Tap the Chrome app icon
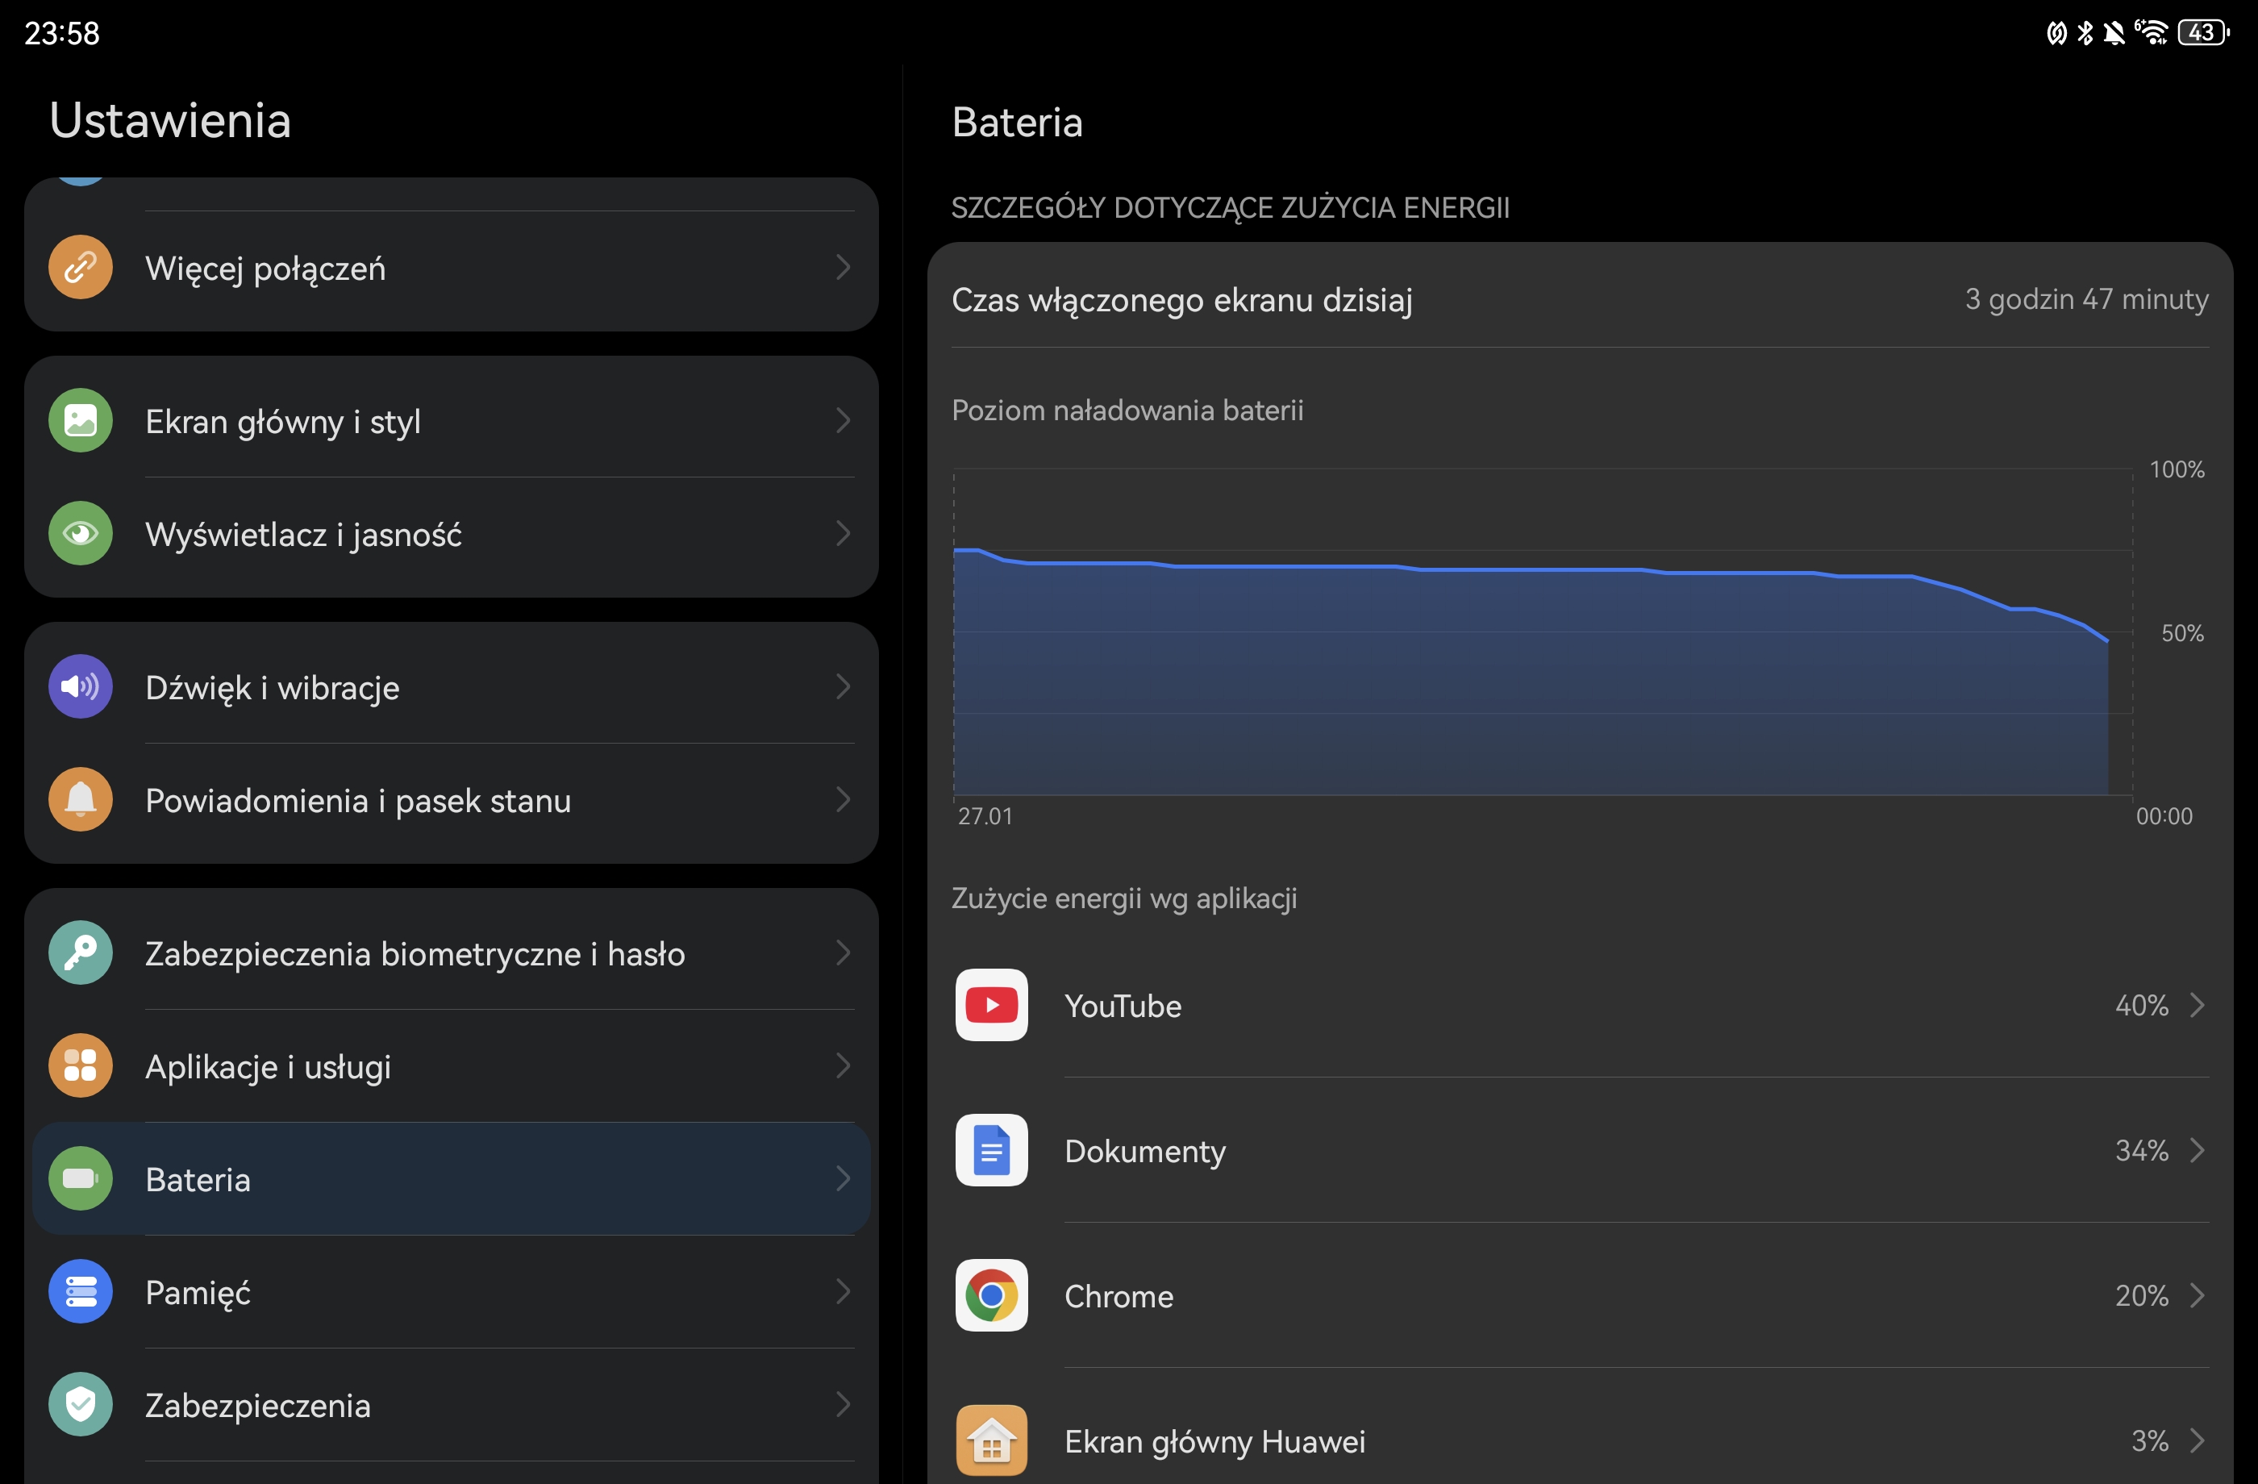Screen dimensions: 2258x1484 pos(990,1294)
